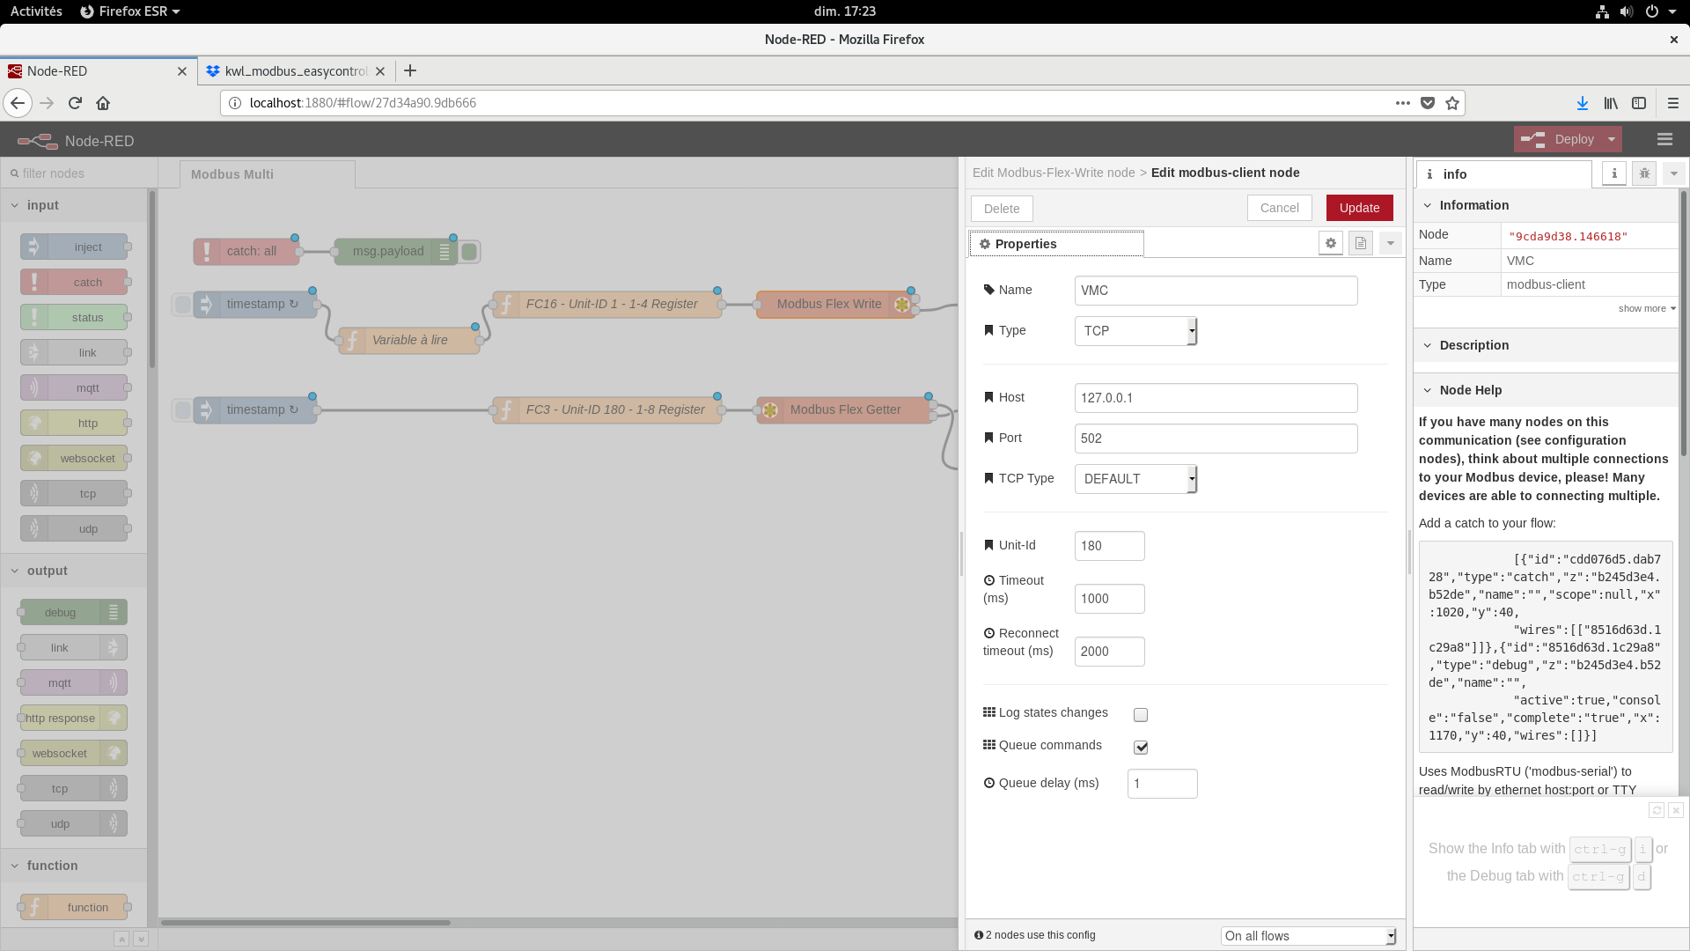1690x951 pixels.
Task: Click the Port input field
Action: point(1216,439)
